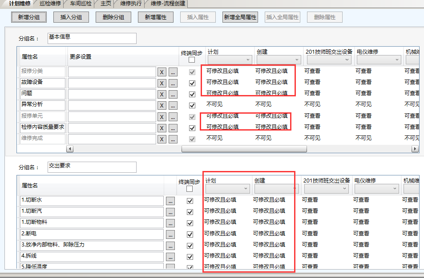Toggle the 终端同步 header checkbox in 基本信息
This screenshot has height=278, width=424.
[192, 60]
